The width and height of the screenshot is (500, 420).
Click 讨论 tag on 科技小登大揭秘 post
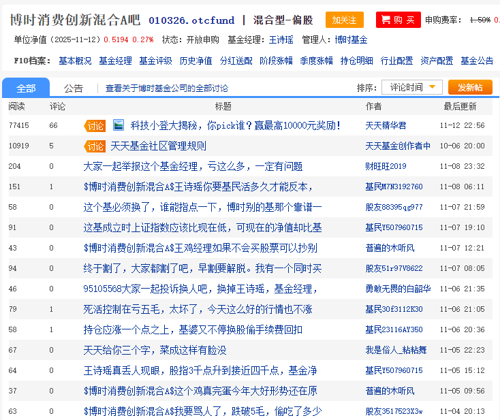pyautogui.click(x=95, y=125)
